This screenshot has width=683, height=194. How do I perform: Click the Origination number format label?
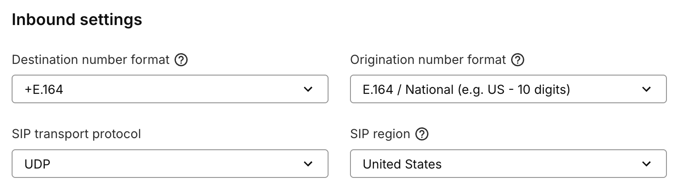tap(428, 60)
